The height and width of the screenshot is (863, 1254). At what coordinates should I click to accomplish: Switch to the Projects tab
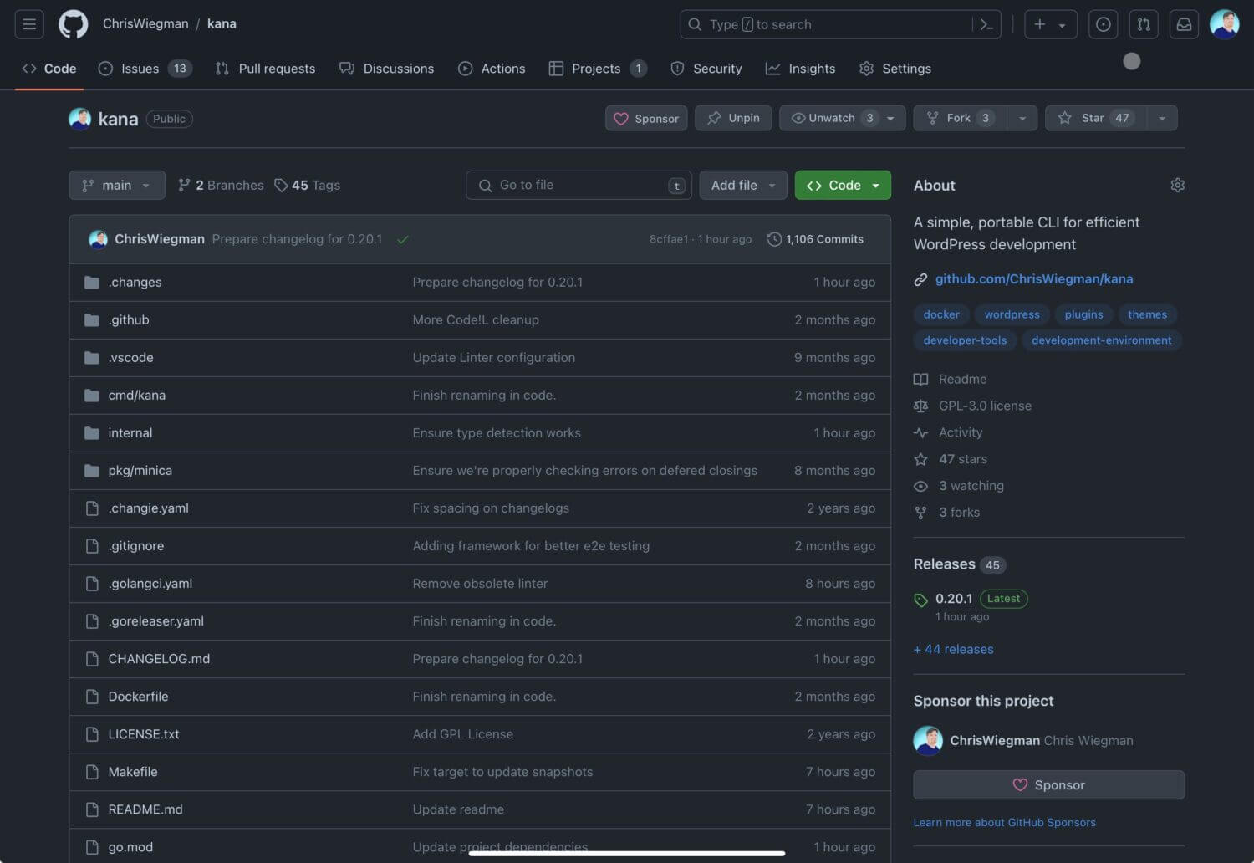(x=597, y=69)
